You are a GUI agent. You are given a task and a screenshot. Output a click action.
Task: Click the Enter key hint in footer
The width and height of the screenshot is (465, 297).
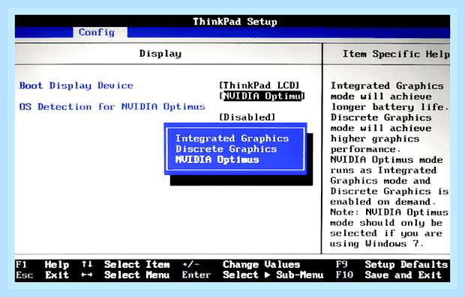point(196,275)
